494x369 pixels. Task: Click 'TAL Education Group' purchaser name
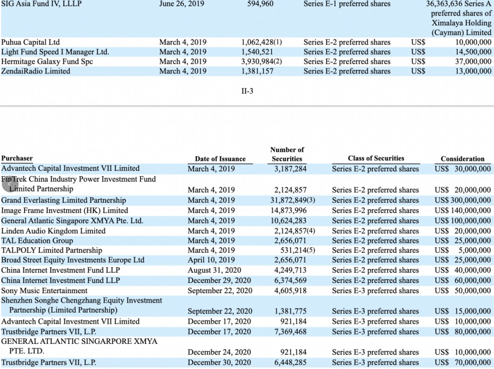point(37,241)
